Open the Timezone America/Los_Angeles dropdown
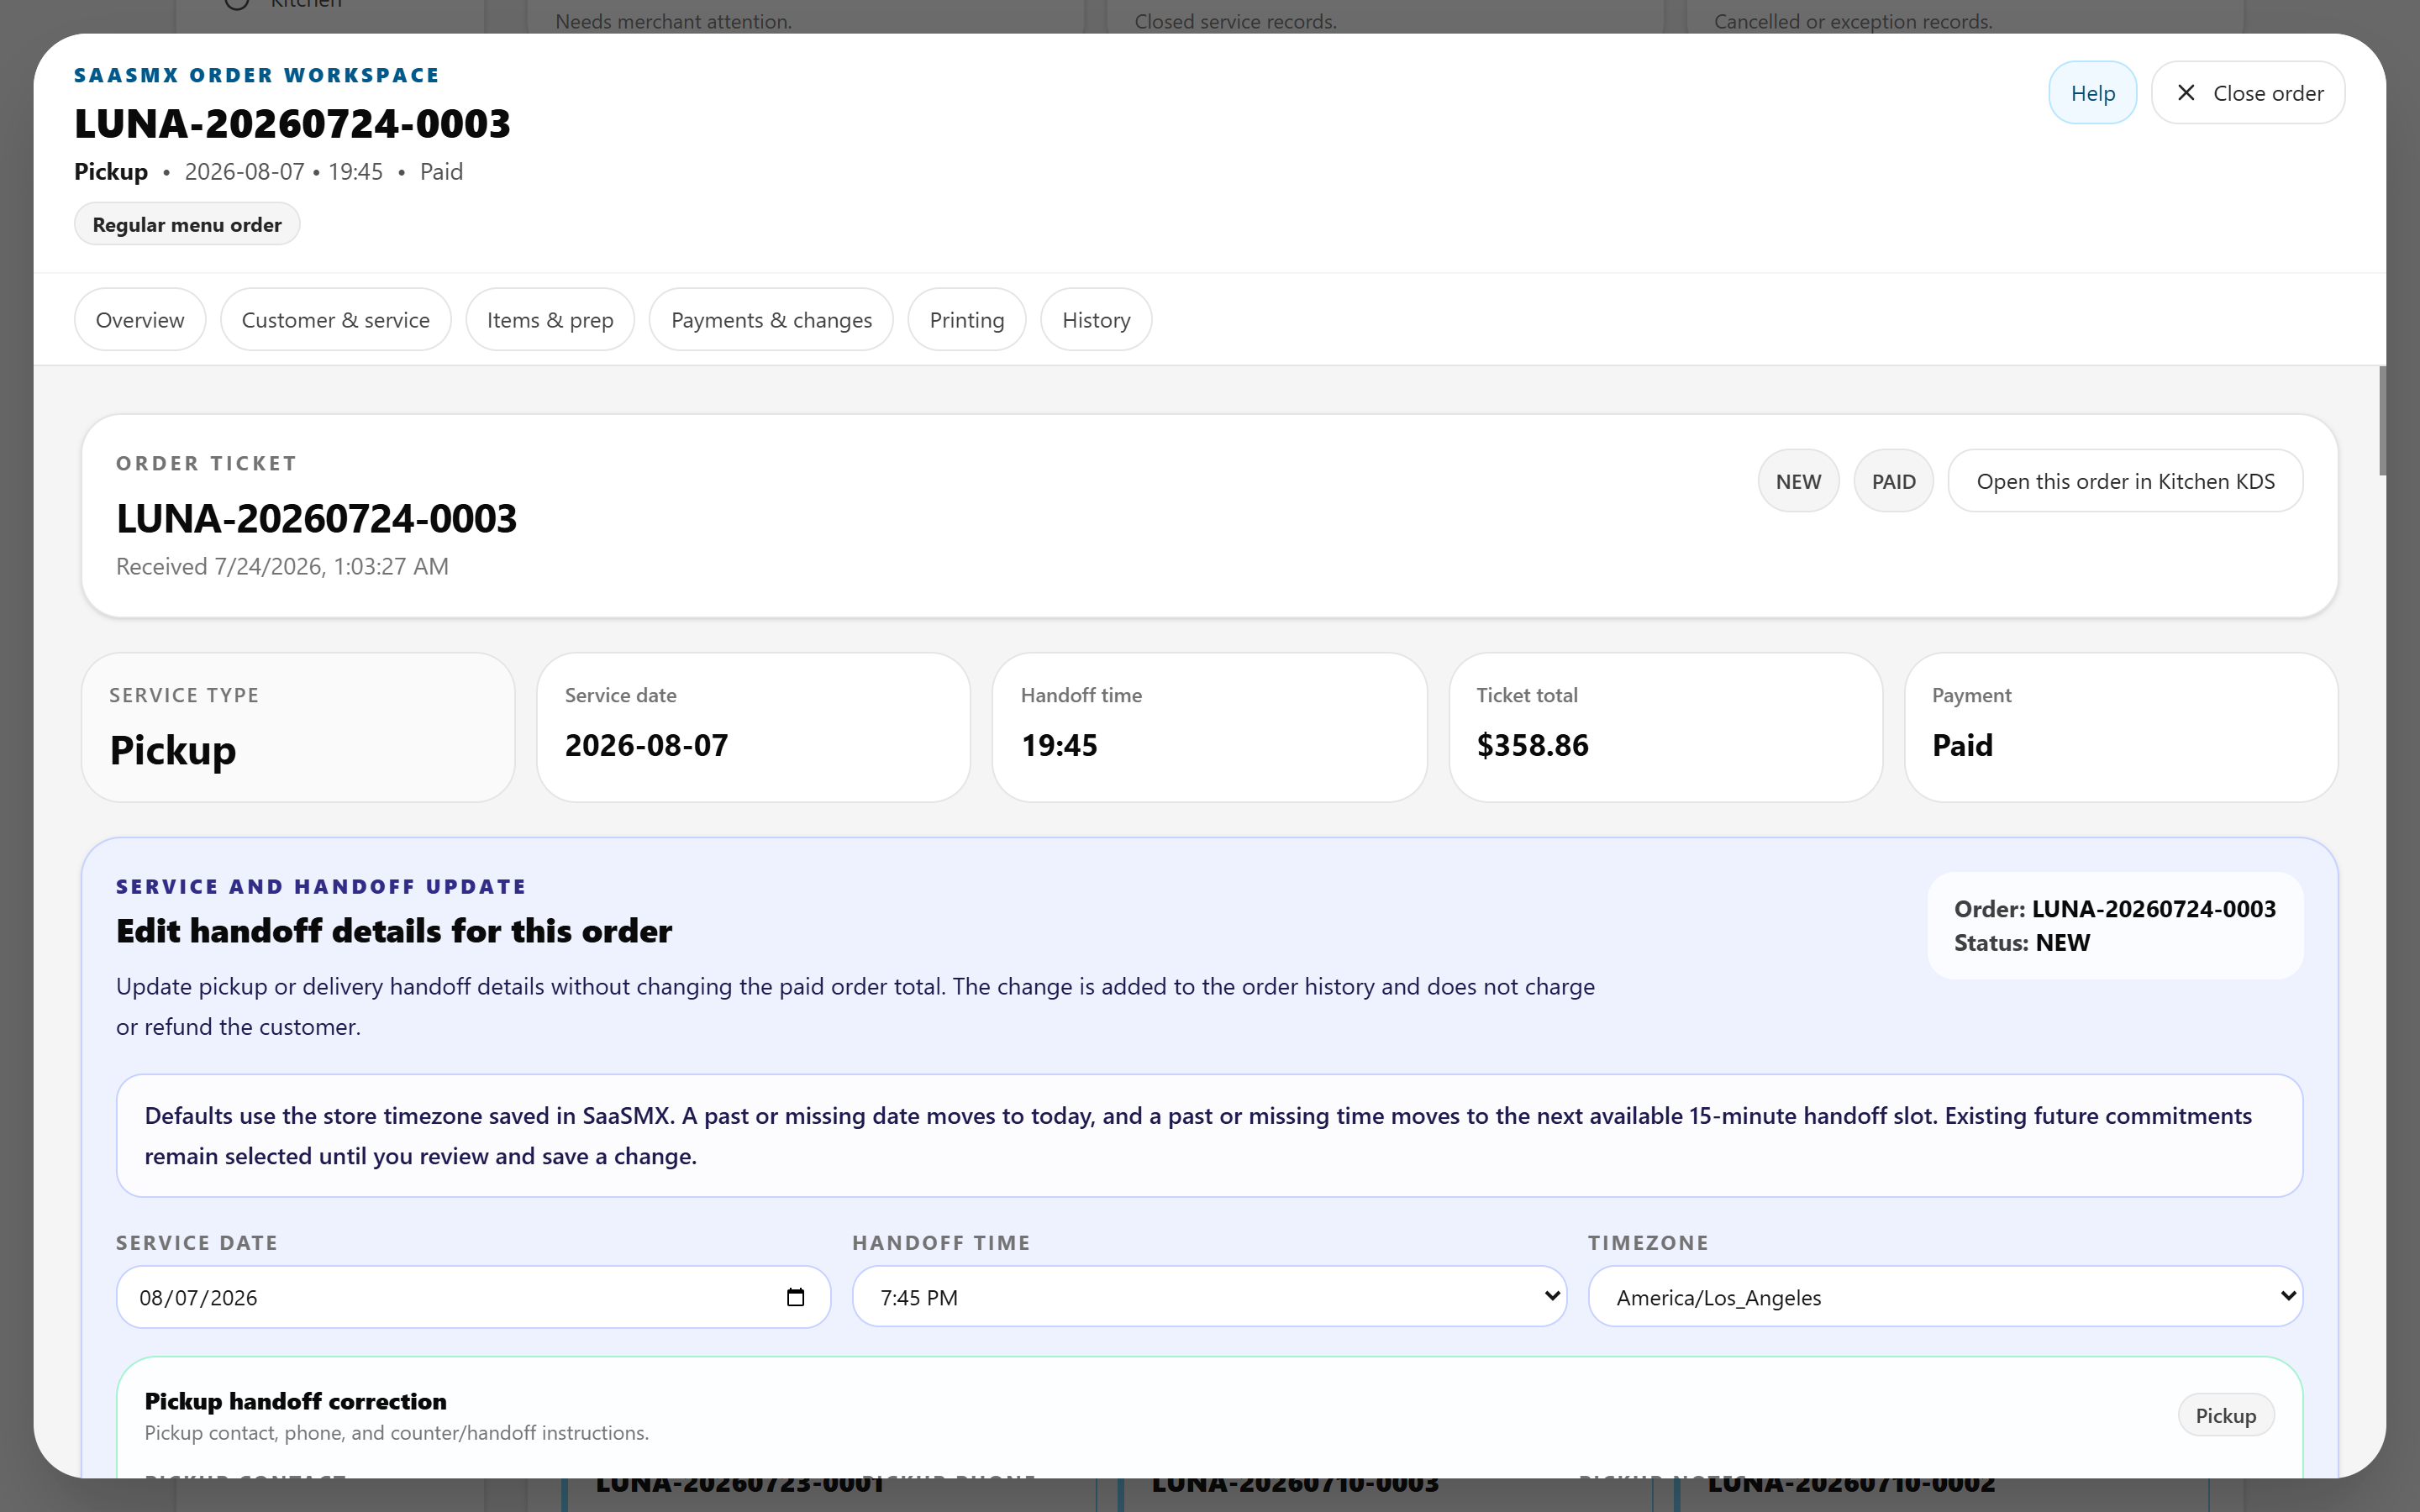Viewport: 2420px width, 1512px height. pyautogui.click(x=1945, y=1297)
